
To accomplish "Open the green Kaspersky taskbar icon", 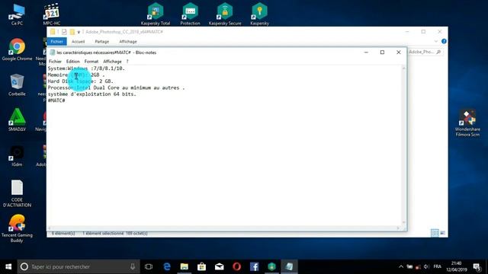I will (271, 266).
